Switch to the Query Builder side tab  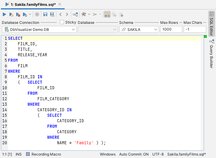(211, 54)
